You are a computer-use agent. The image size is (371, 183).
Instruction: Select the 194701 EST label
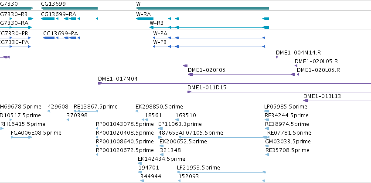tap(149, 168)
